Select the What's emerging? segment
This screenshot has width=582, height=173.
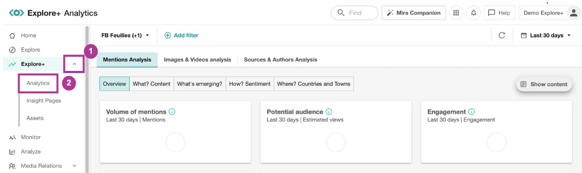pos(199,84)
